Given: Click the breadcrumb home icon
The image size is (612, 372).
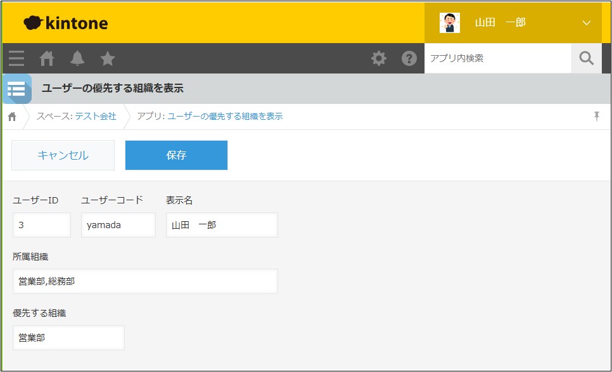Looking at the screenshot, I should point(12,117).
